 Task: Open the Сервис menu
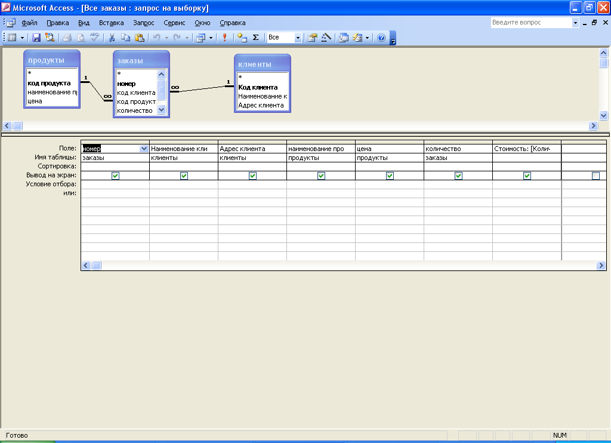[x=174, y=23]
